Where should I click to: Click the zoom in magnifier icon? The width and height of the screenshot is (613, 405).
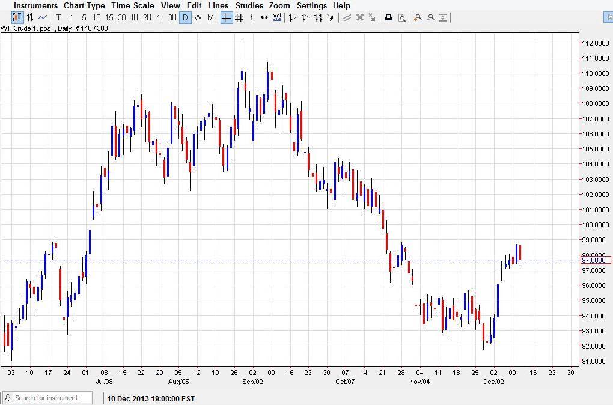click(x=418, y=17)
